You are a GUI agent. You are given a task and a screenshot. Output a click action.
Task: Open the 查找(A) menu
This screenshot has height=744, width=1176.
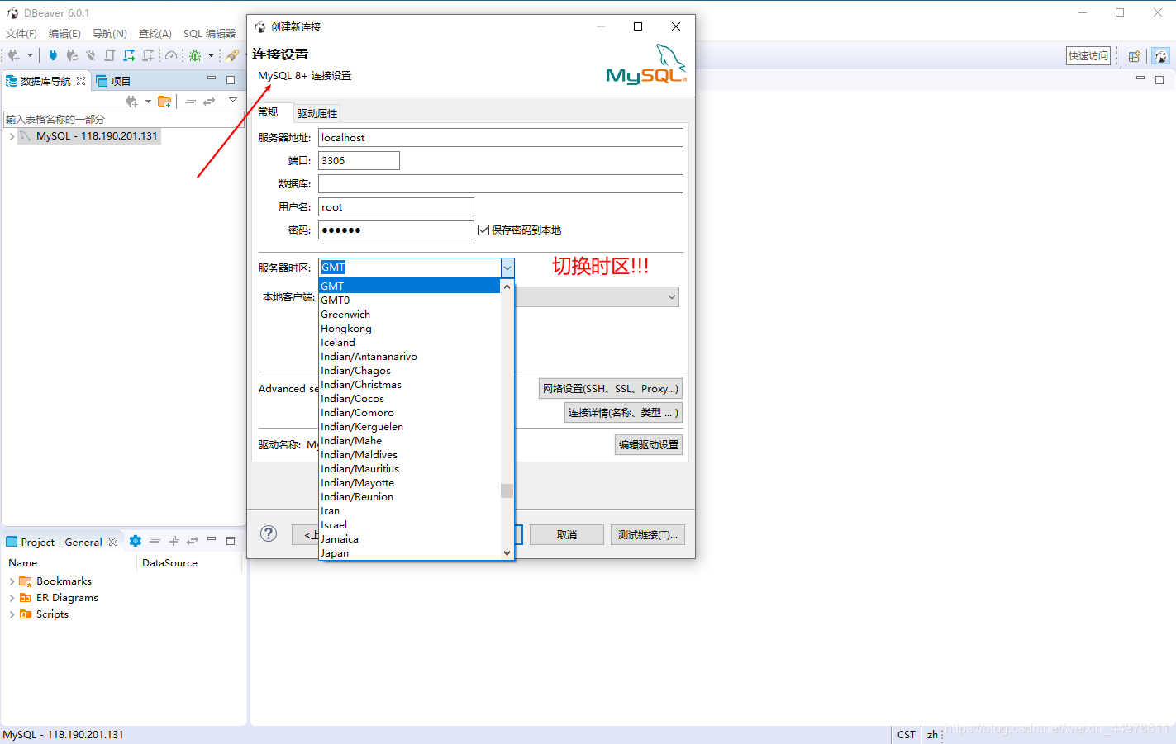click(x=155, y=34)
